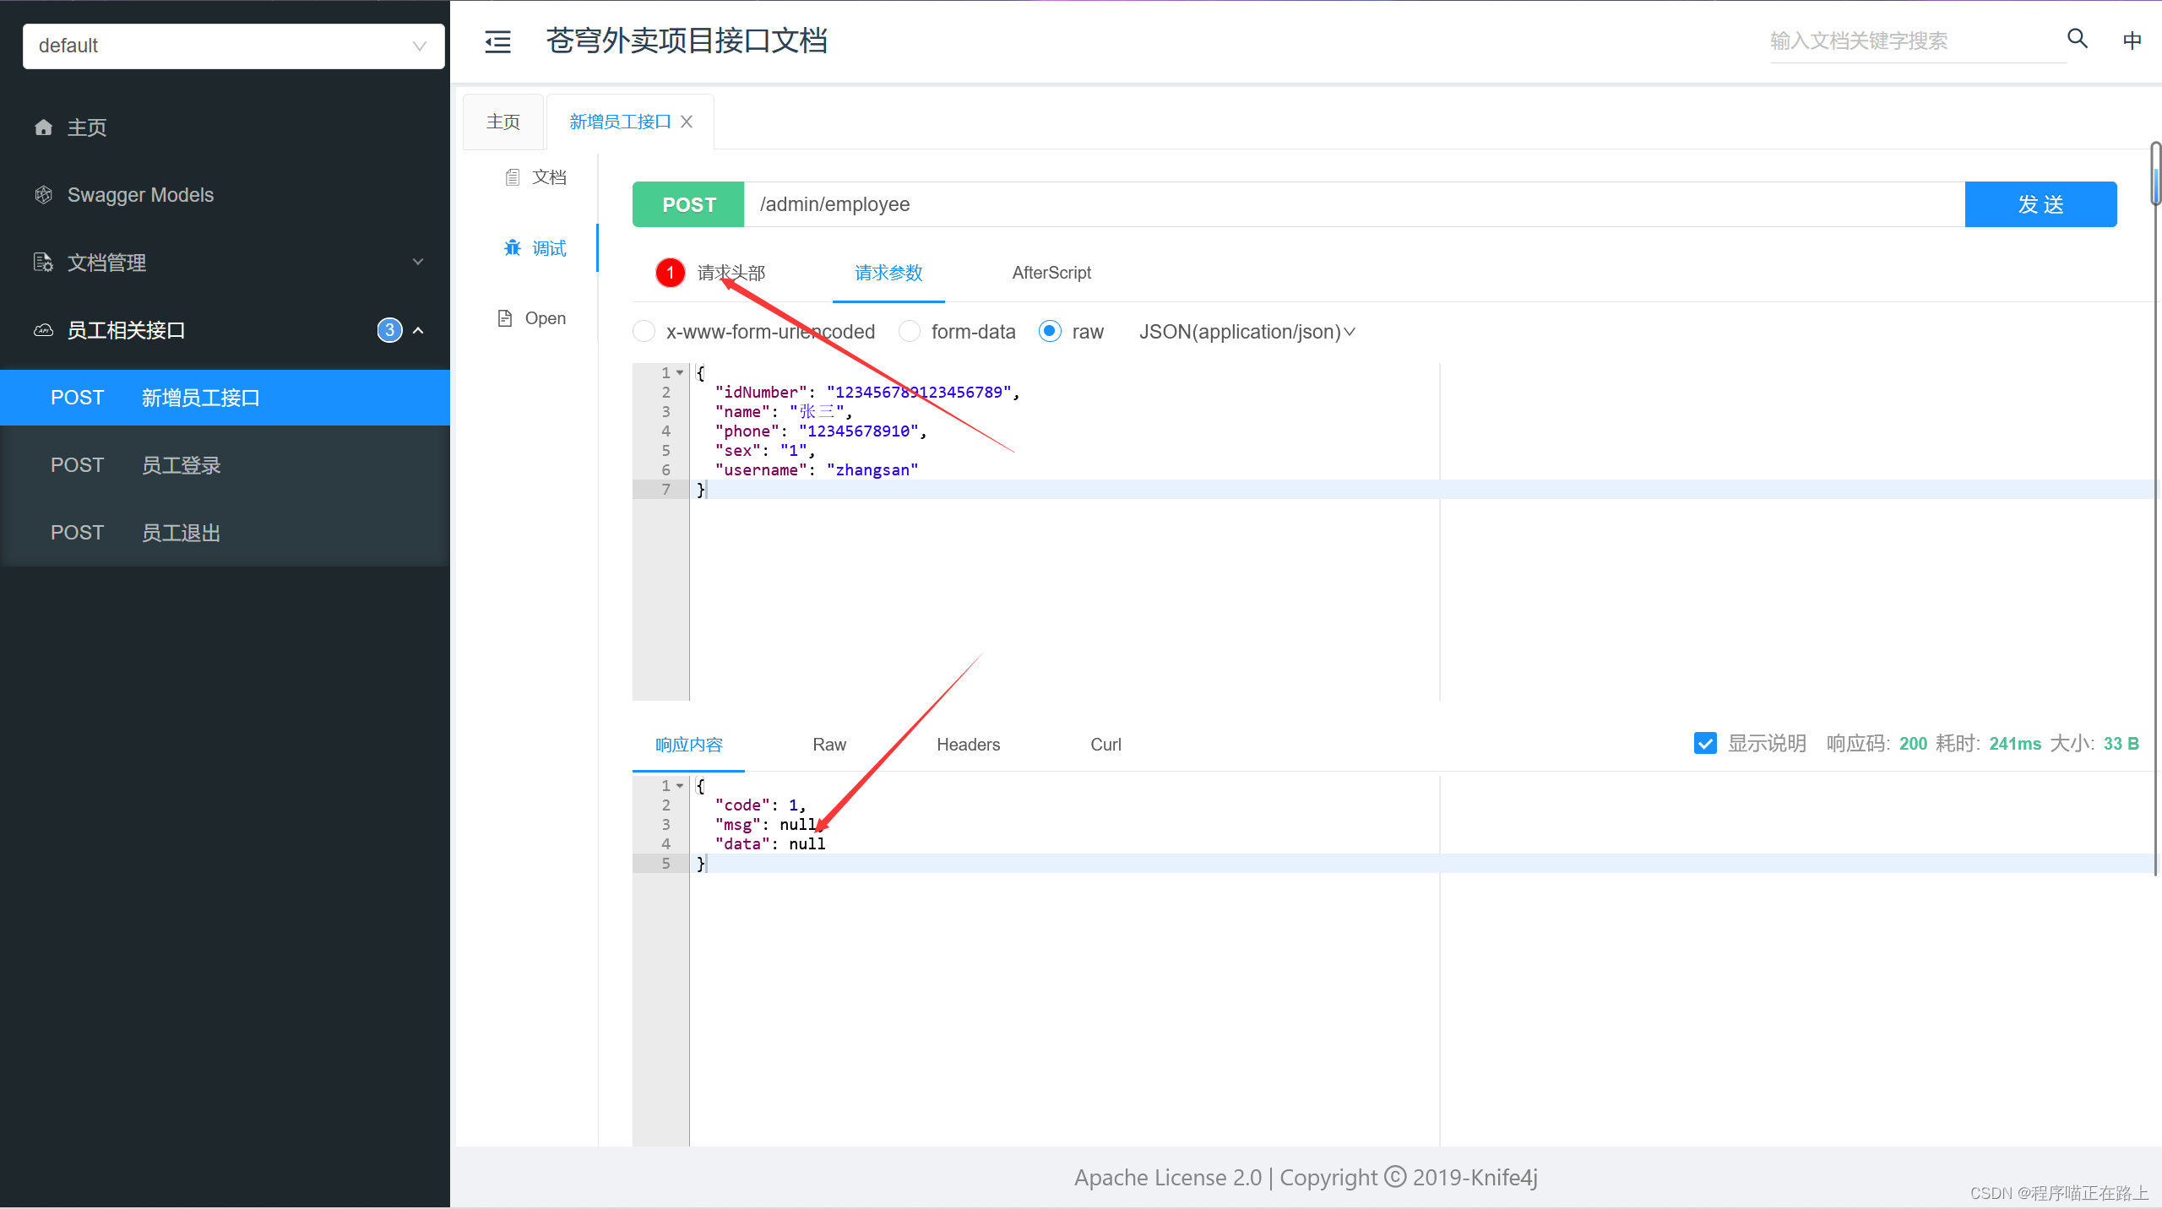Switch to the Headers response tab
2162x1209 pixels.
pos(968,744)
